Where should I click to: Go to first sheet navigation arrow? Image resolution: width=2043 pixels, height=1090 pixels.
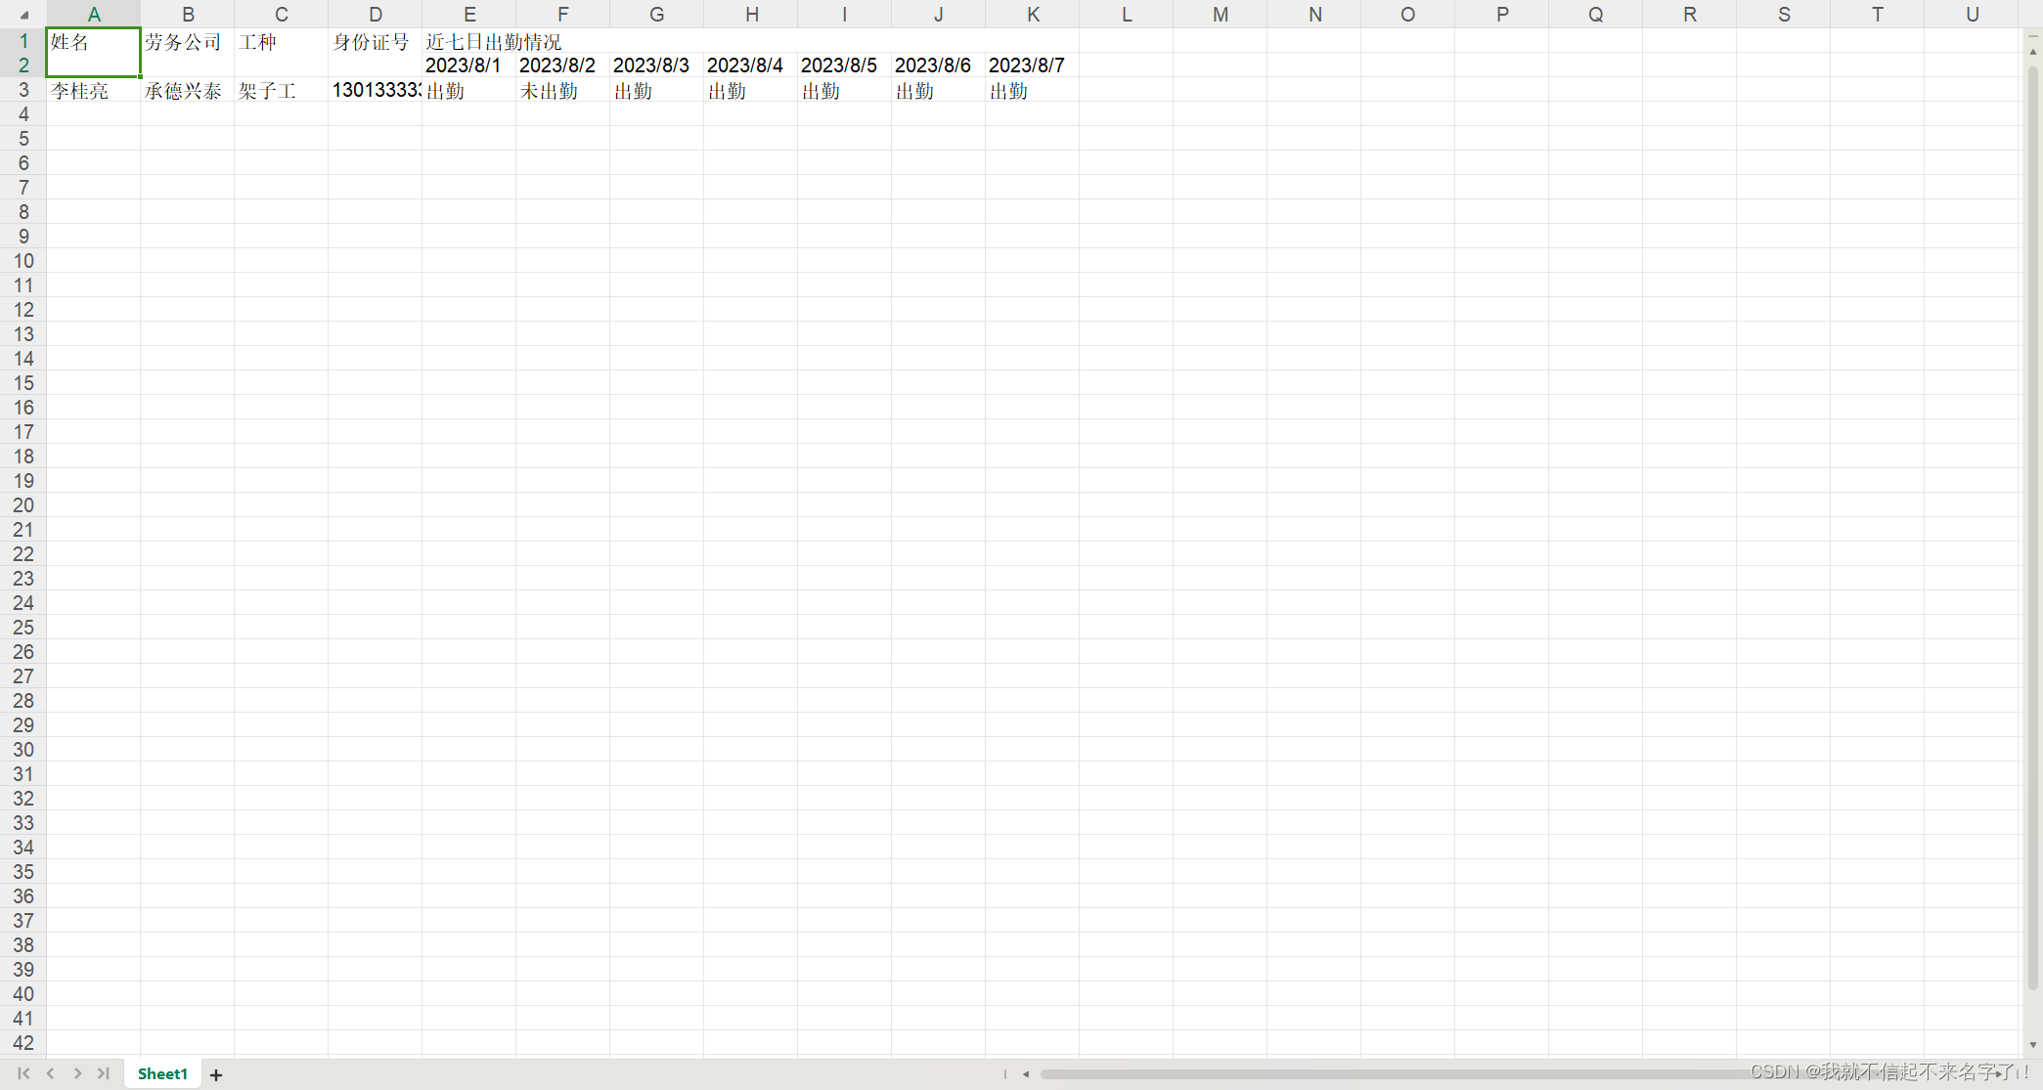tap(23, 1073)
